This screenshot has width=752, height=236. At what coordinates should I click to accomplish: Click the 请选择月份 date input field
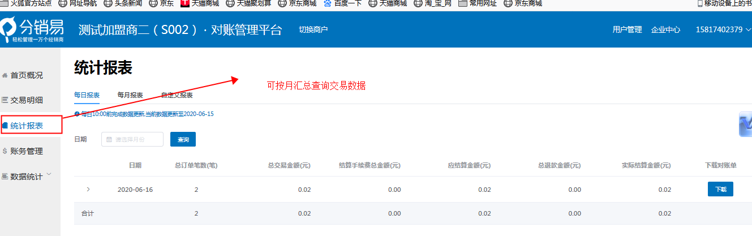[136, 139]
